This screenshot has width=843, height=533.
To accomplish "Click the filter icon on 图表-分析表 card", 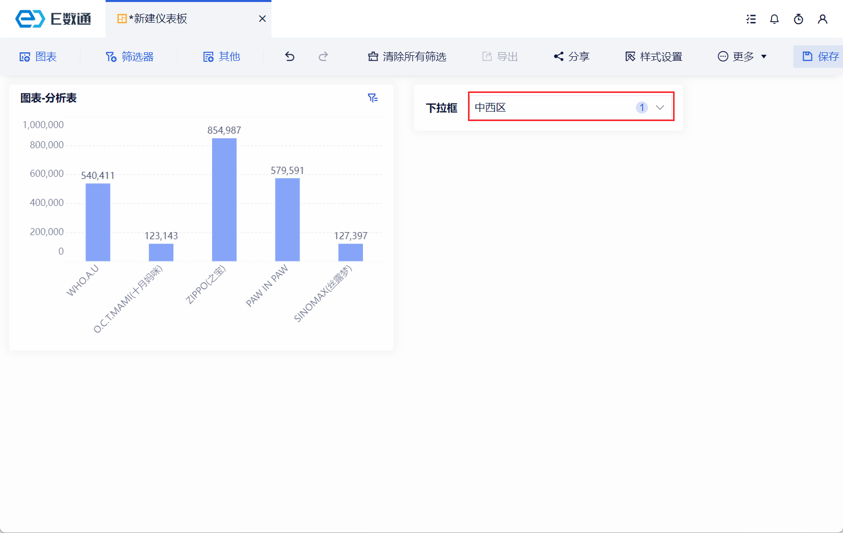I will pos(372,98).
